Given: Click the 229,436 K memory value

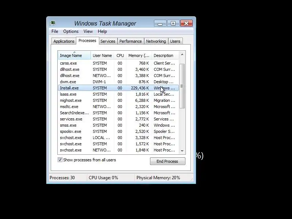Looking at the screenshot, I should [x=140, y=88].
